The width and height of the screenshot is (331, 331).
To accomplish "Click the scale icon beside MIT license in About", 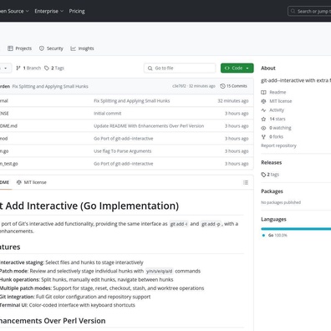I will click(x=263, y=101).
